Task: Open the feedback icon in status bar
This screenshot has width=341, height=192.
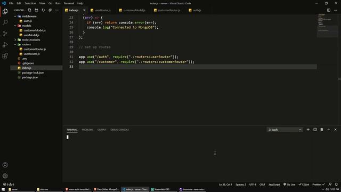Action: click(x=330, y=185)
